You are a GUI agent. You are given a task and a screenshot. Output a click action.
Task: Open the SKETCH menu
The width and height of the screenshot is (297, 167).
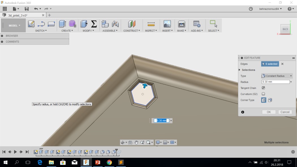click(x=41, y=31)
